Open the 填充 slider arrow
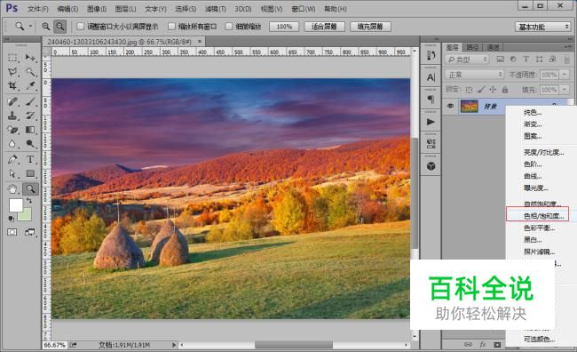Image resolution: width=577 pixels, height=352 pixels. click(565, 89)
